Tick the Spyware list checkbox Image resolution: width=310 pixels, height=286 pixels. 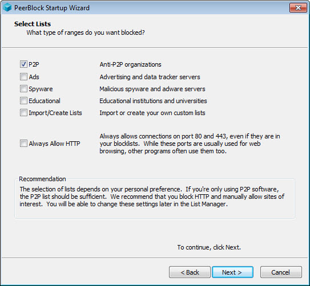coord(23,89)
